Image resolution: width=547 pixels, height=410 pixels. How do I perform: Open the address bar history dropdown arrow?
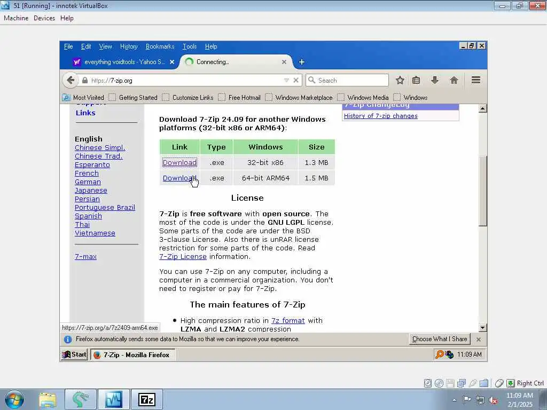(x=286, y=80)
